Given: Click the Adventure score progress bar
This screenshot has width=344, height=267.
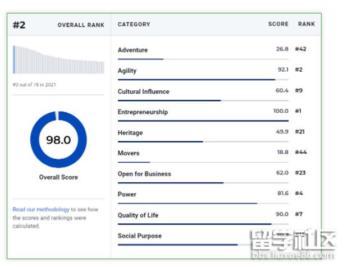Looking at the screenshot, I should (140, 59).
